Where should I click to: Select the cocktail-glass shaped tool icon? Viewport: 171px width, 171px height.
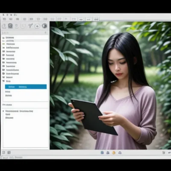[30, 26]
